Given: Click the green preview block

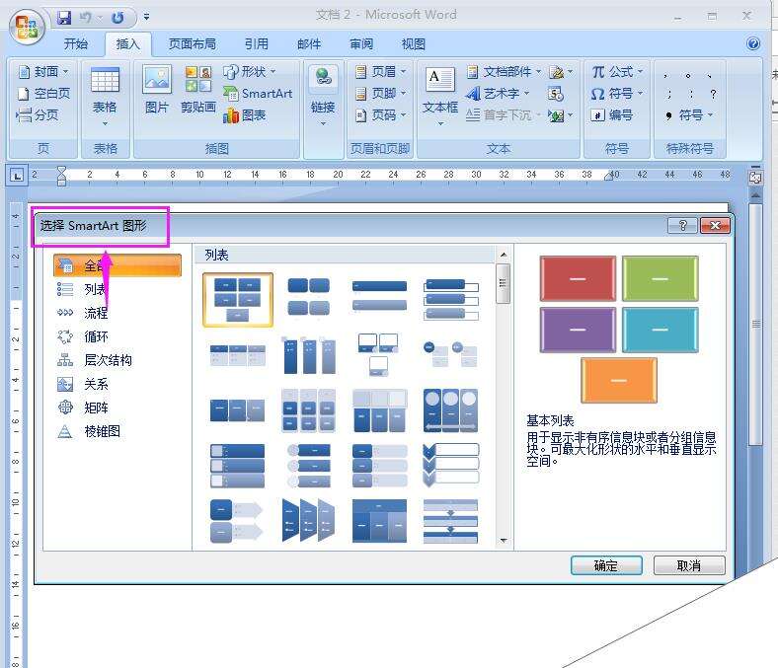Looking at the screenshot, I should tap(660, 278).
